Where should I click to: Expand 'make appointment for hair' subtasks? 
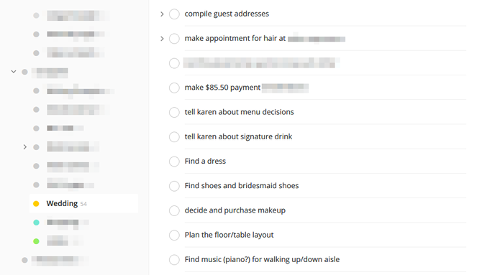162,39
